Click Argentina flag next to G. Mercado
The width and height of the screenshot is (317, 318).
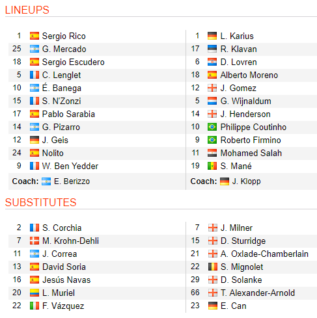click(34, 49)
